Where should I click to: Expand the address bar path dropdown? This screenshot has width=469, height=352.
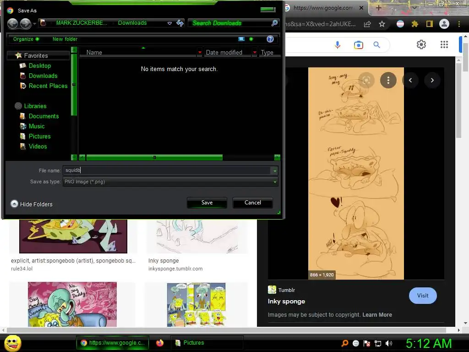[169, 23]
